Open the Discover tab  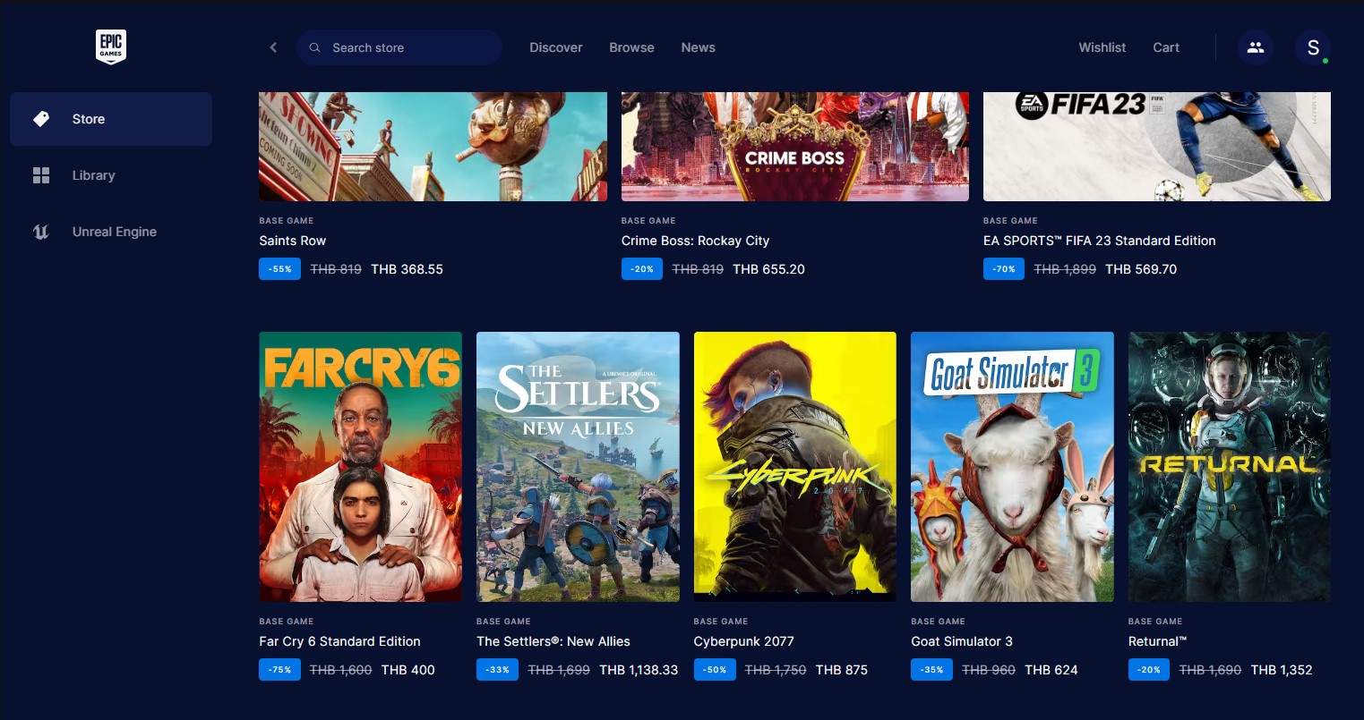[x=556, y=47]
